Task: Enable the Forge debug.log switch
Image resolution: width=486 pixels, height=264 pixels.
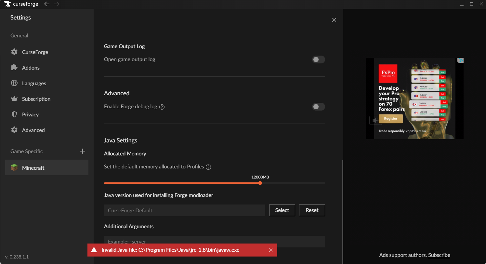Action: pos(319,107)
